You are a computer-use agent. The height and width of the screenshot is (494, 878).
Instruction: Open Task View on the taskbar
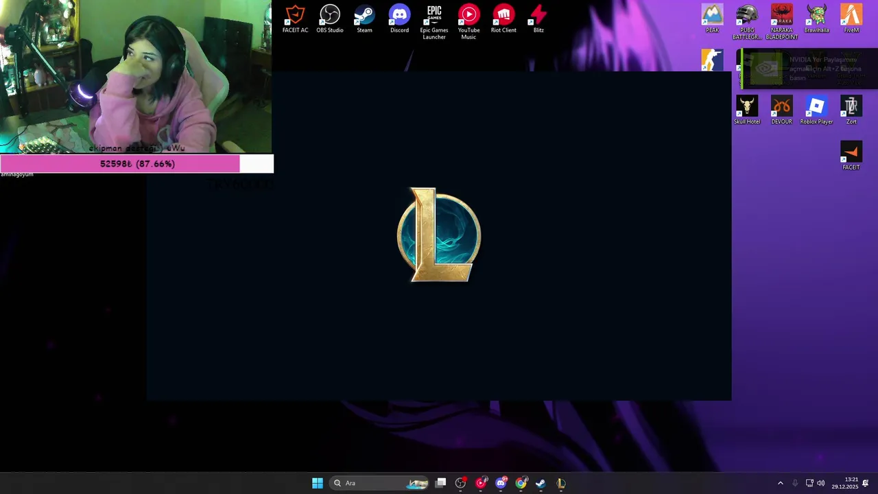(441, 483)
